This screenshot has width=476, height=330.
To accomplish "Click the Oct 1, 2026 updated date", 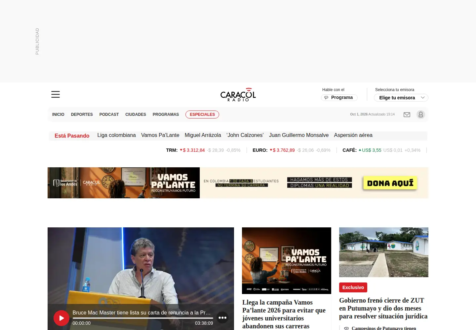I will click(x=372, y=115).
